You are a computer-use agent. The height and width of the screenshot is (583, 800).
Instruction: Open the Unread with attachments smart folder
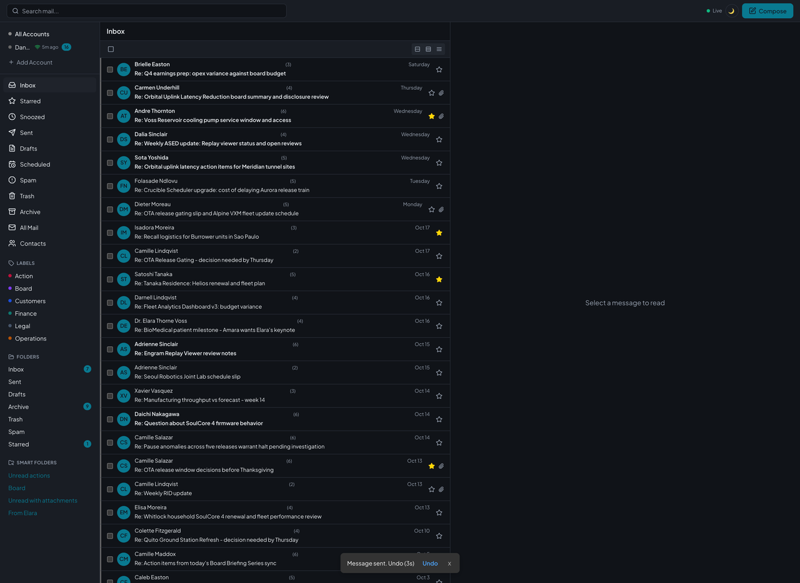coord(42,501)
